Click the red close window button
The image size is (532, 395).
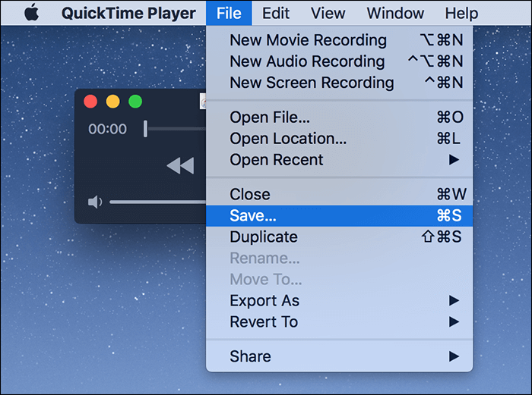point(90,102)
